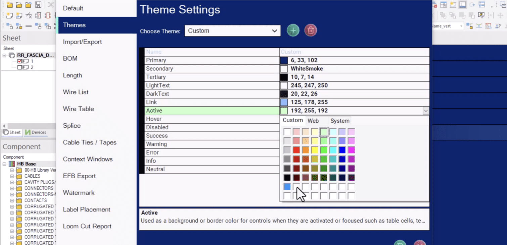The image size is (507, 245).
Task: Collapse the HB Base component node
Action: [x=5, y=164]
